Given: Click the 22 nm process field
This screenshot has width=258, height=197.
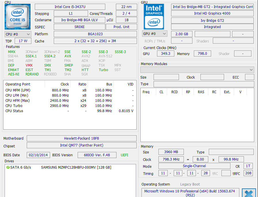Looking at the screenshot, I should (126, 7).
